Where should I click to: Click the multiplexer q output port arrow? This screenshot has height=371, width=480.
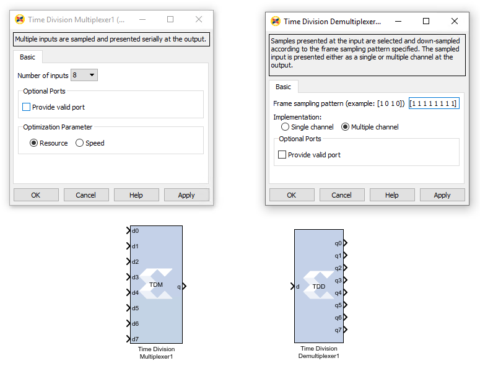coord(184,286)
